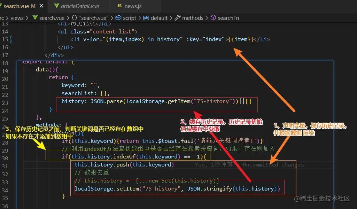
Task: Click 'data(){' on line 19
Action: [x=47, y=70]
